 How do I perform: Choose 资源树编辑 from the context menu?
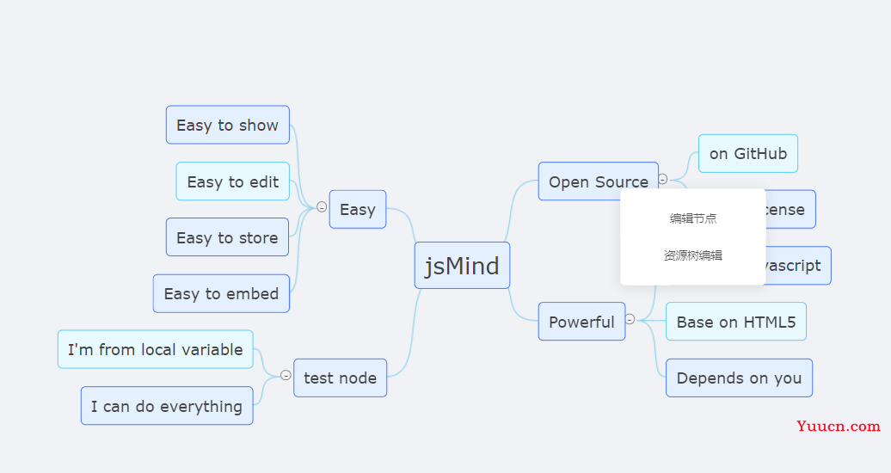(692, 255)
